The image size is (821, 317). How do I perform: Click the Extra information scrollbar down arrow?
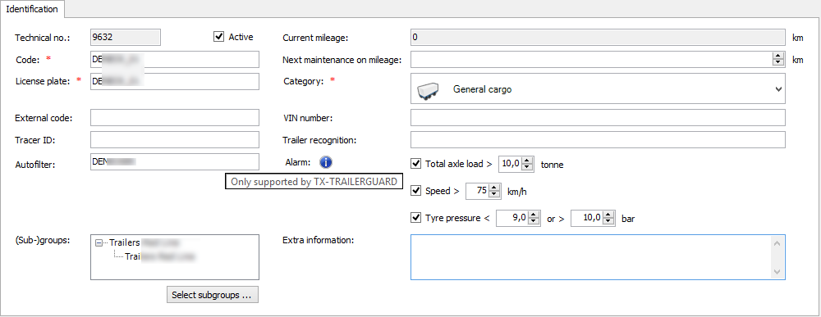(x=777, y=272)
